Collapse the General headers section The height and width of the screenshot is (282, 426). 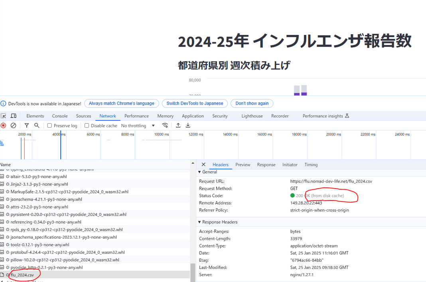tap(200, 172)
